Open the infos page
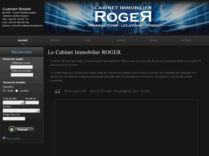 [153, 40]
